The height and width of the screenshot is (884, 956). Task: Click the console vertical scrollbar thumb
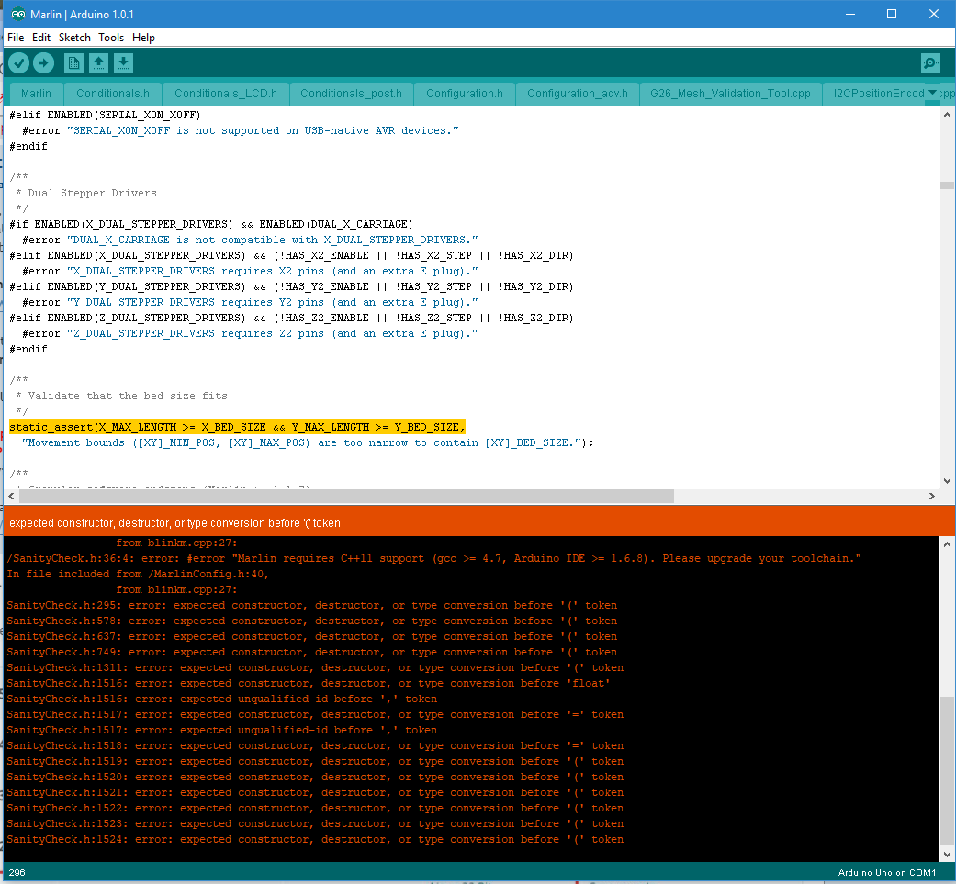pyautogui.click(x=947, y=772)
